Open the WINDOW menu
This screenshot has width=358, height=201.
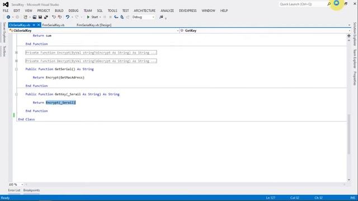[x=208, y=11]
